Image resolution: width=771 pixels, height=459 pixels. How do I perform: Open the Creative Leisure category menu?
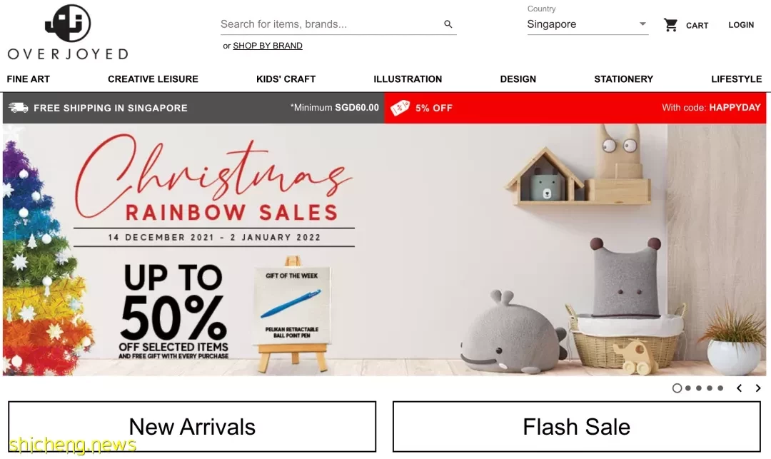coord(153,79)
